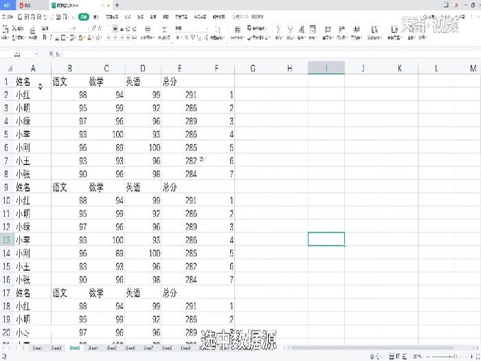Open the Sort tool

pos(301,30)
